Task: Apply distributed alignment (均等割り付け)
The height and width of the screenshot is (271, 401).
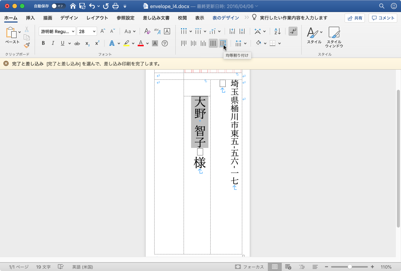Action: coord(223,43)
